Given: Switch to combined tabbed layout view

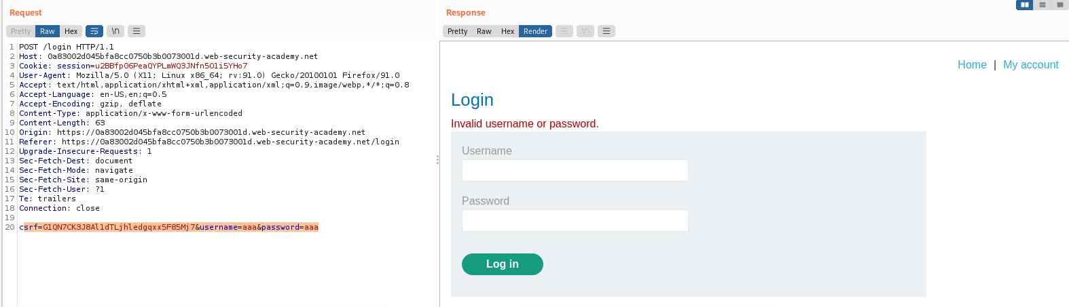Looking at the screenshot, I should click(1059, 5).
